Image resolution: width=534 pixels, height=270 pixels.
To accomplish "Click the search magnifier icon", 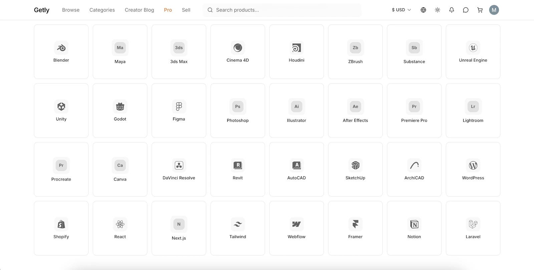I will click(x=210, y=10).
